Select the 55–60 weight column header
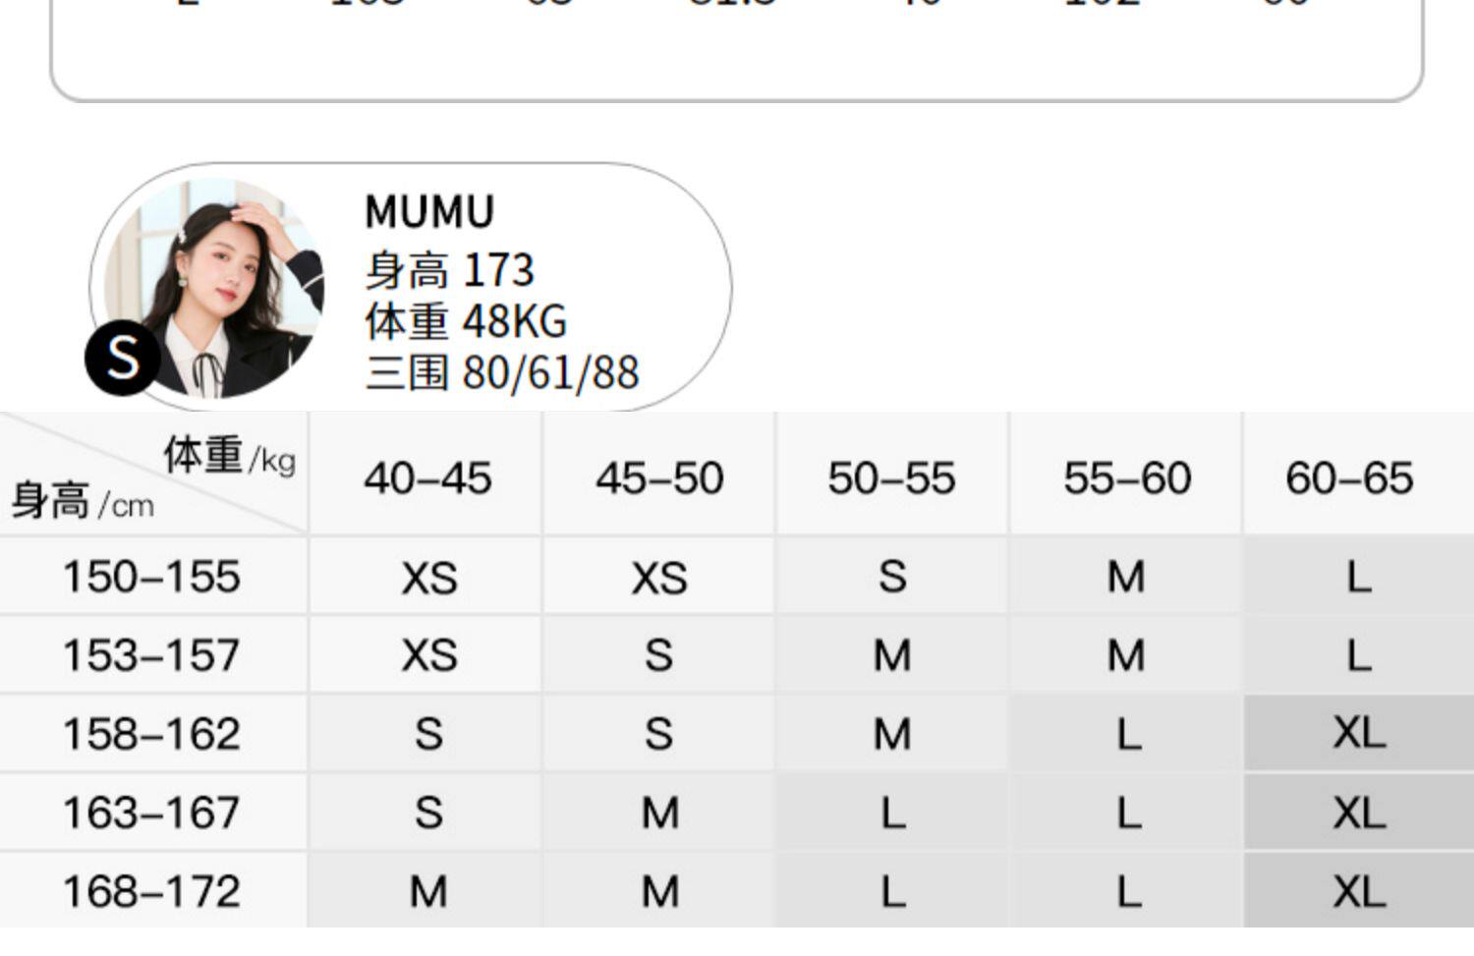The height and width of the screenshot is (956, 1474). click(1127, 478)
